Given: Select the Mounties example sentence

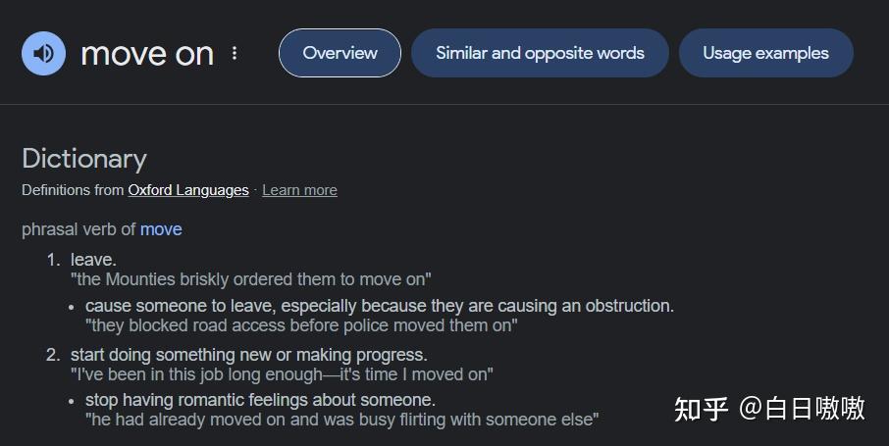Looking at the screenshot, I should pos(250,279).
